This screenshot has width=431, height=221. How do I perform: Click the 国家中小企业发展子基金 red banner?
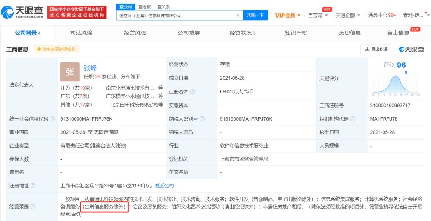(x=77, y=12)
